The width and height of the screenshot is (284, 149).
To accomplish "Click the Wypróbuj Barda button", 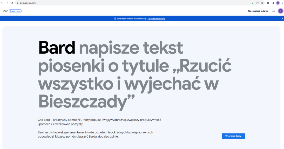I will (x=233, y=136).
